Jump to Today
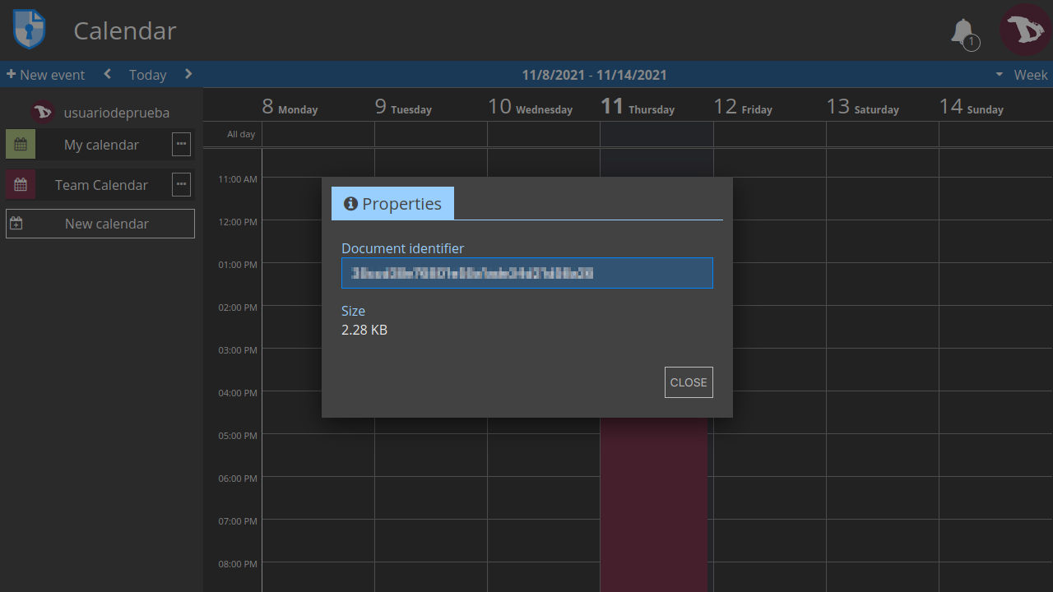Viewport: 1053px width, 592px height. tap(148, 75)
